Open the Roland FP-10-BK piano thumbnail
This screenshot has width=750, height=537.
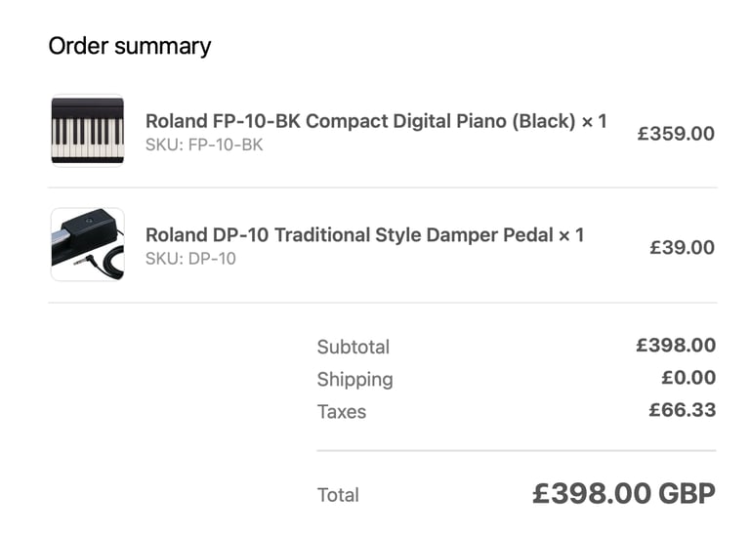pos(88,131)
